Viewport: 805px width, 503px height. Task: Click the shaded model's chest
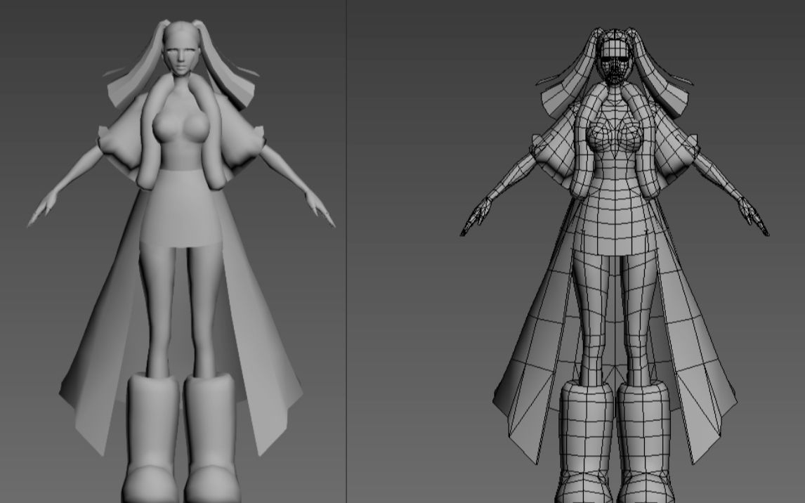(x=181, y=126)
